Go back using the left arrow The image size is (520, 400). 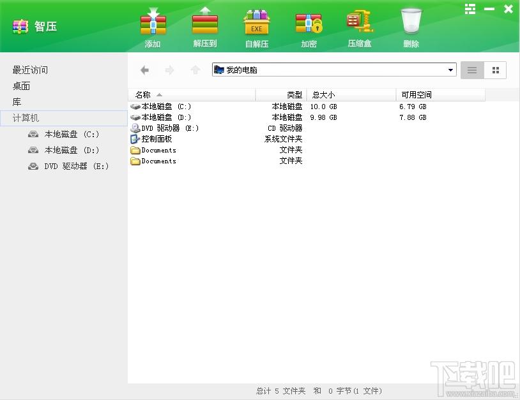point(144,70)
